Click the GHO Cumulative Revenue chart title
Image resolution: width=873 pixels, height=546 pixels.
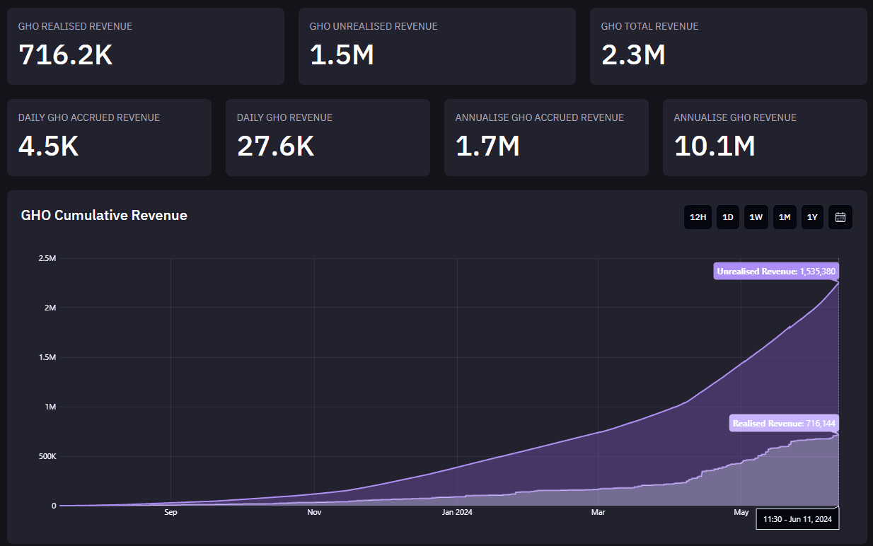point(104,216)
